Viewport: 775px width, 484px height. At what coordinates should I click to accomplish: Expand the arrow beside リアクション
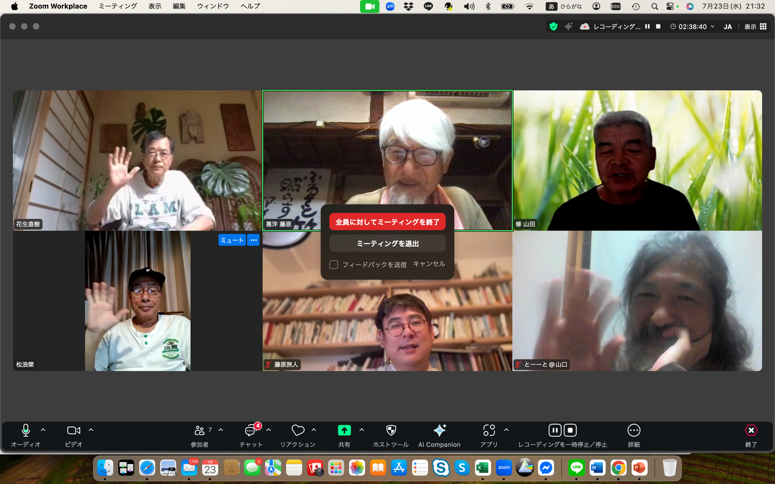[x=314, y=430]
